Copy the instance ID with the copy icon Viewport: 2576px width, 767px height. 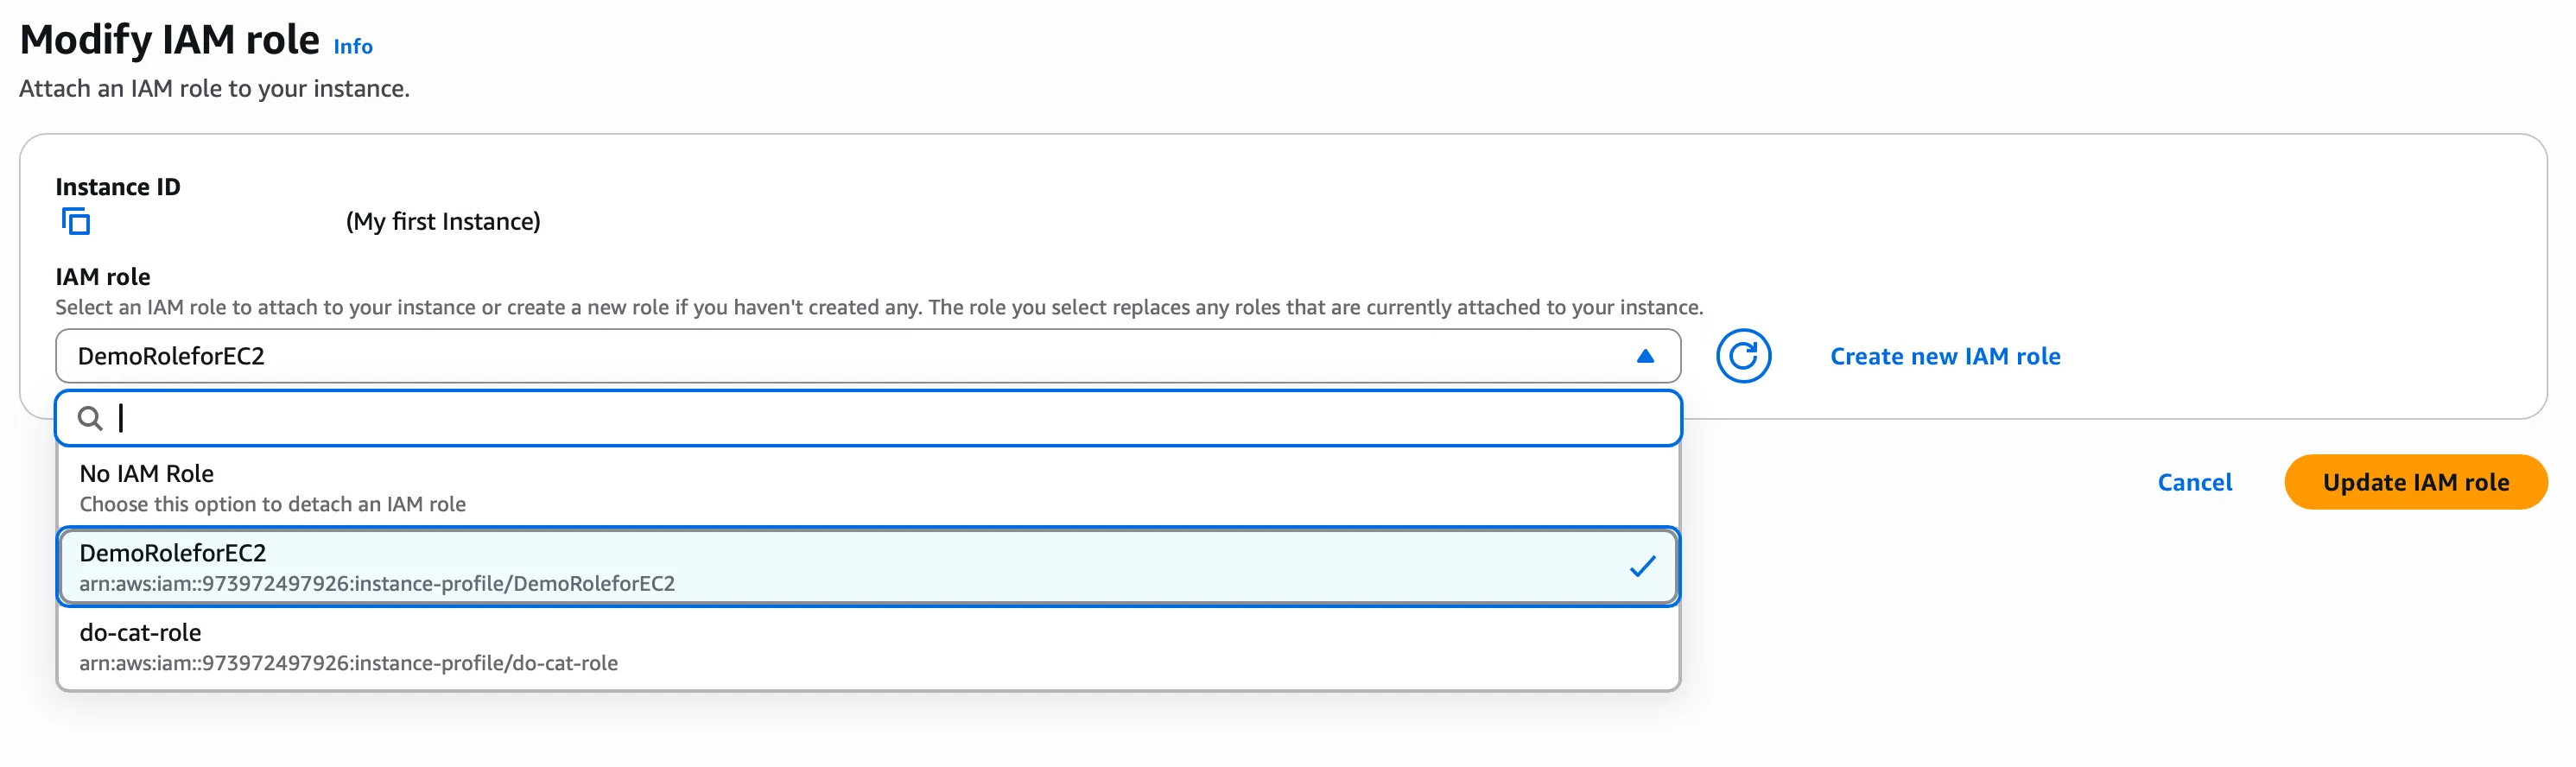click(76, 221)
